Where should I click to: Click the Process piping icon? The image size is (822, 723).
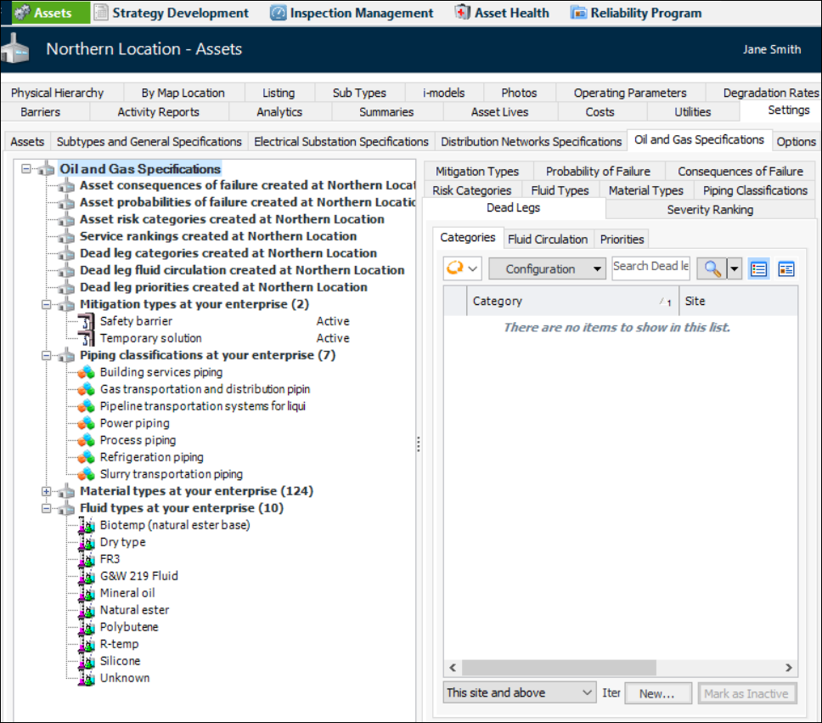tap(86, 440)
